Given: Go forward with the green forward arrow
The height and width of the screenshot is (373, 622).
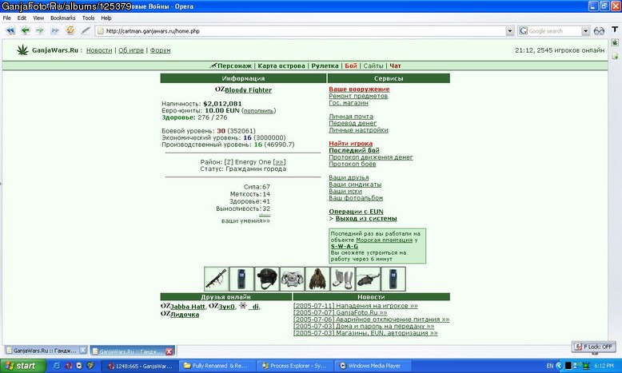Looking at the screenshot, I should 40,30.
